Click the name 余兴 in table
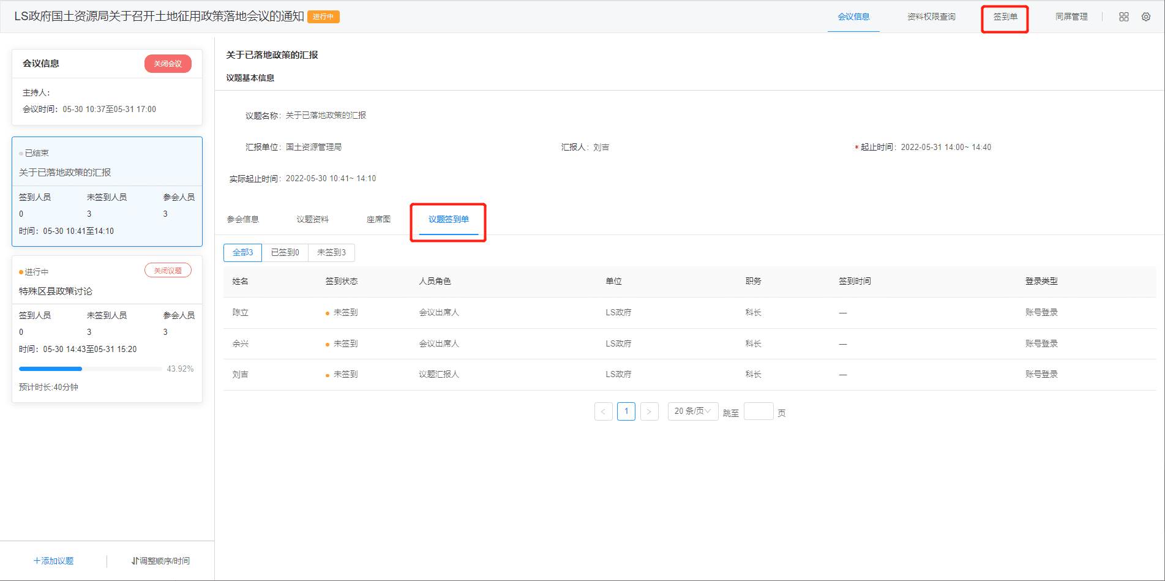The image size is (1165, 581). pos(240,343)
